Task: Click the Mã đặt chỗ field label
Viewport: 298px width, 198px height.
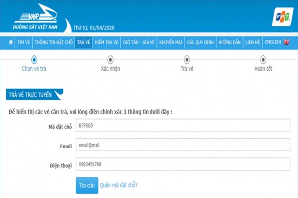Action: click(60, 127)
